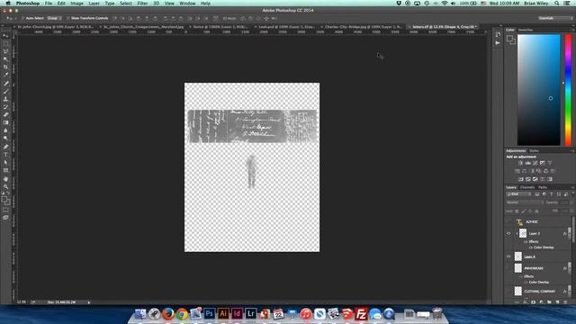Select the Eyedropper tool
576x324 pixels.
5,75
